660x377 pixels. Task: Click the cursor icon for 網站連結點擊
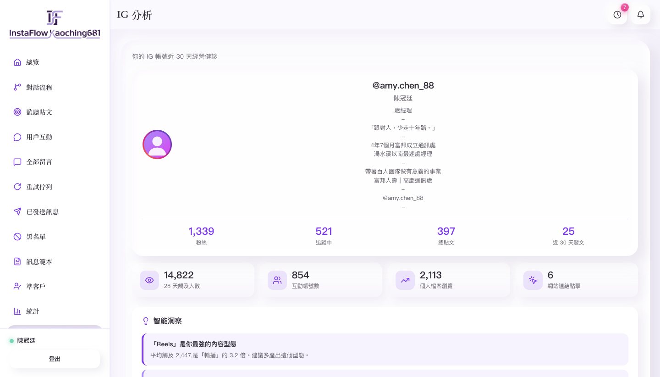(533, 280)
